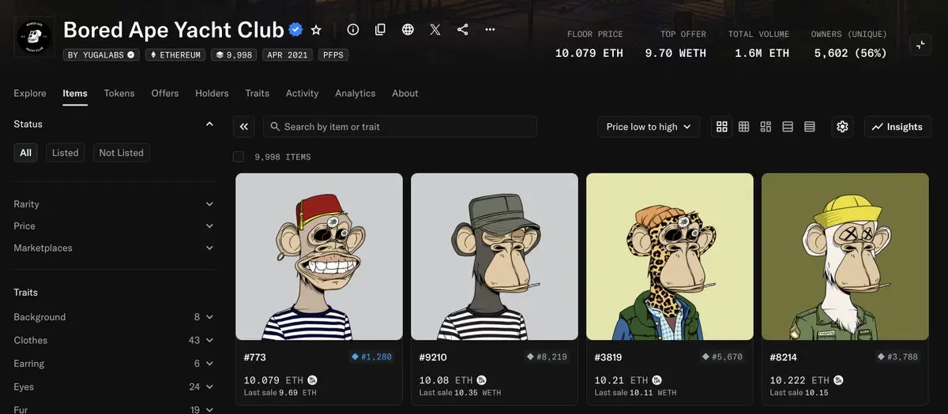Screen dimensions: 948x414
Task: Collapse the filter sidebar with the double-chevron button
Action: (x=244, y=126)
